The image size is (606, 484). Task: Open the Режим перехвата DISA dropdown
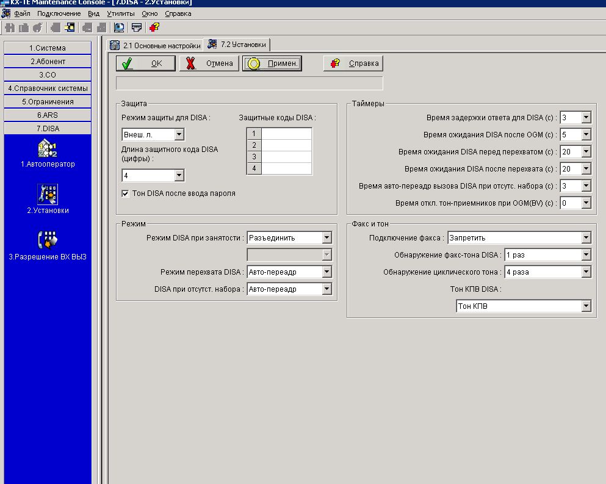tap(326, 272)
